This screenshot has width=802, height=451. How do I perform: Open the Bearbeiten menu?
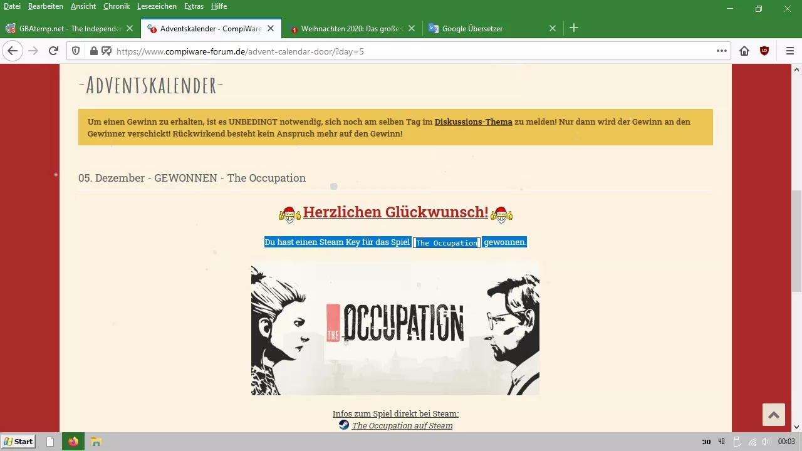pos(46,6)
